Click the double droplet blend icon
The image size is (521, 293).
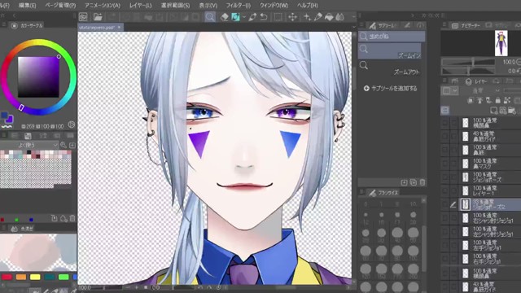[340, 17]
